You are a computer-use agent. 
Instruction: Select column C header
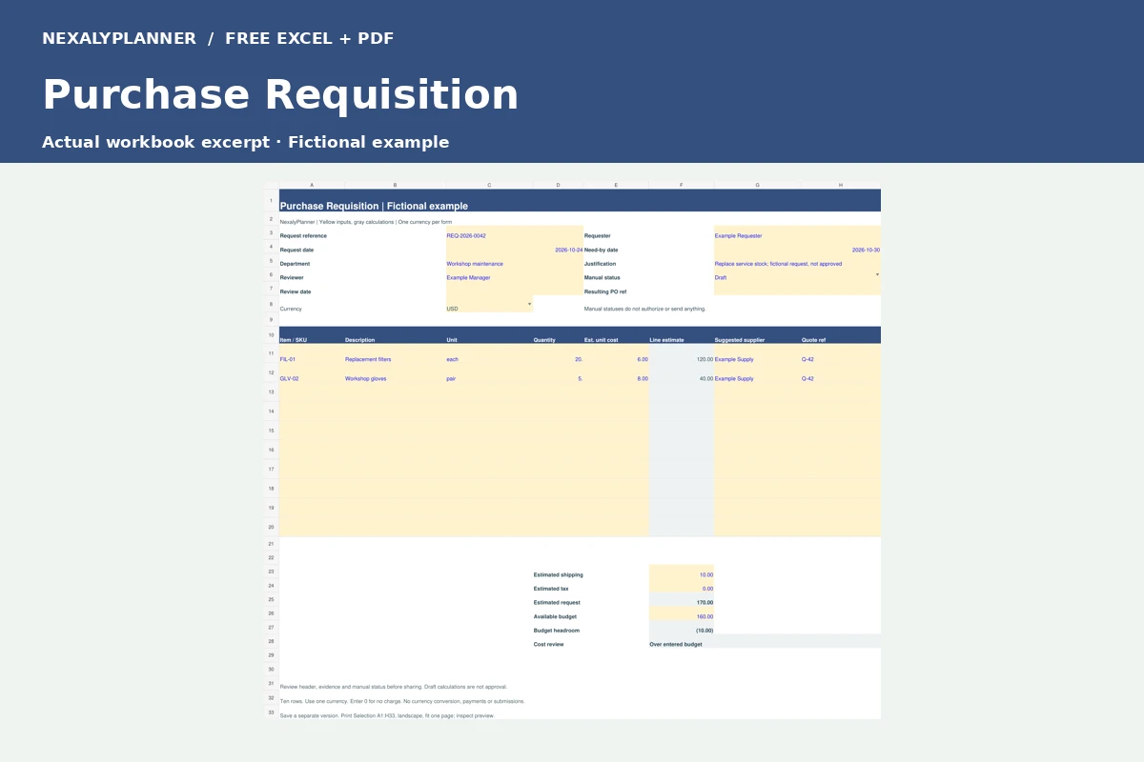(489, 185)
